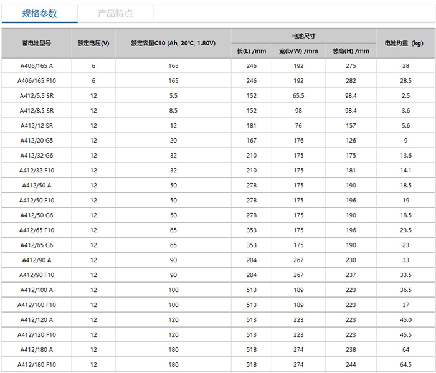Select the A406/165 A model cell
Image resolution: width=436 pixels, height=373 pixels.
pyautogui.click(x=36, y=65)
